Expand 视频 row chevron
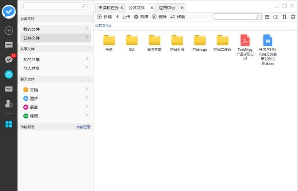This screenshot has width=298, height=191. coord(87,115)
